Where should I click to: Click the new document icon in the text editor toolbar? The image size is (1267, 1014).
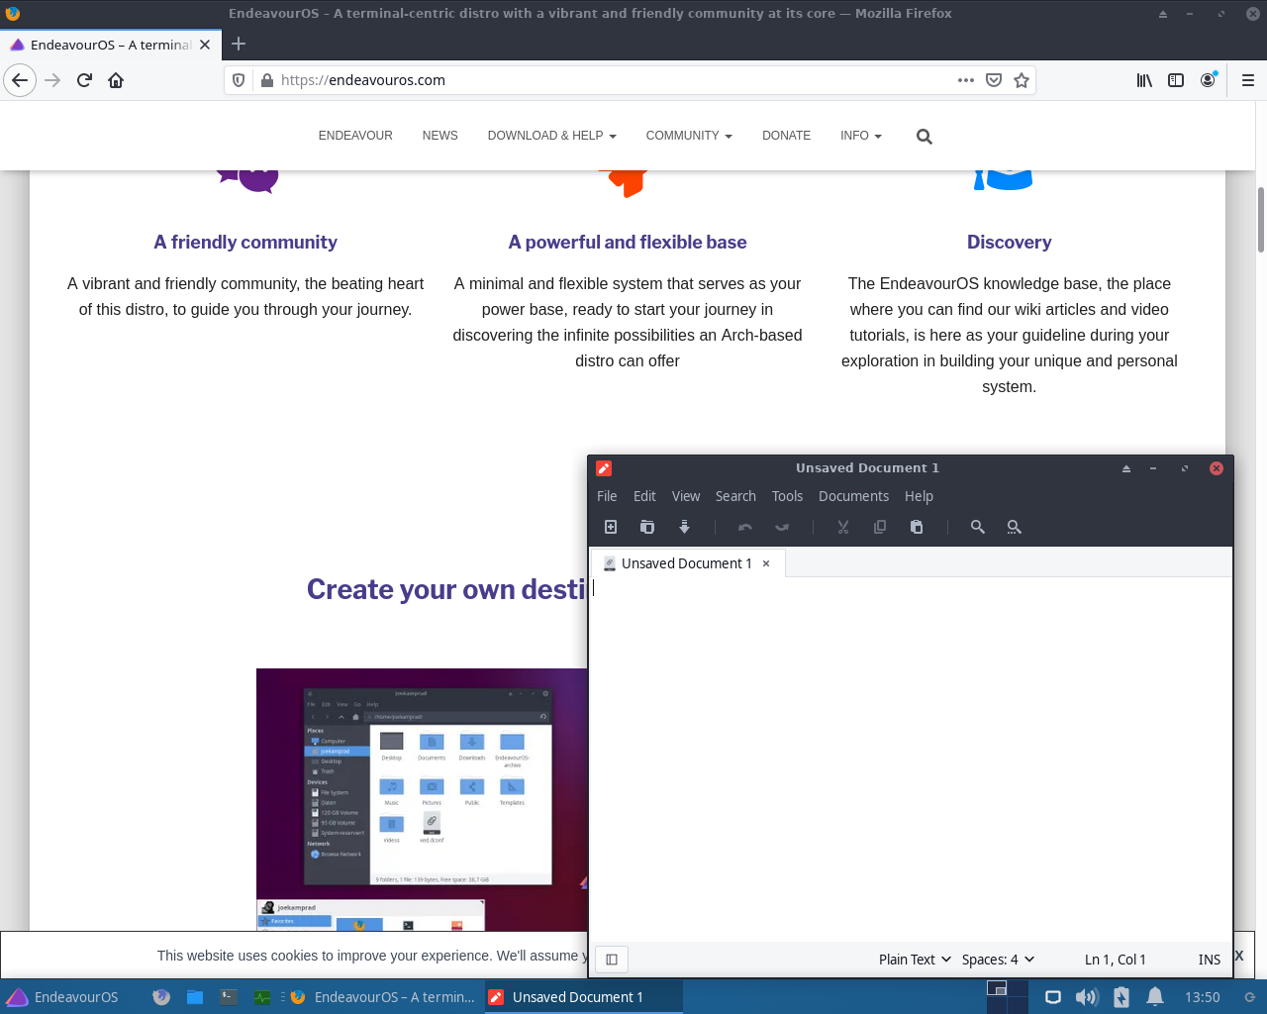pos(611,527)
